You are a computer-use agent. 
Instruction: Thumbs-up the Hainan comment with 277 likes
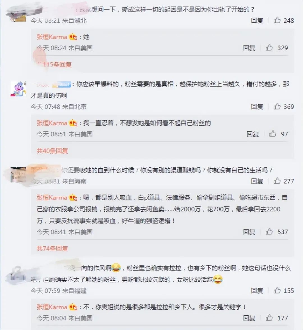[x=277, y=181]
